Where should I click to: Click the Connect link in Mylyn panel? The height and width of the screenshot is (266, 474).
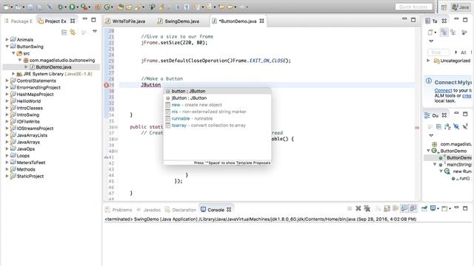[x=443, y=90]
